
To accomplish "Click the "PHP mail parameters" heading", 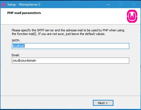I will click(x=24, y=13).
